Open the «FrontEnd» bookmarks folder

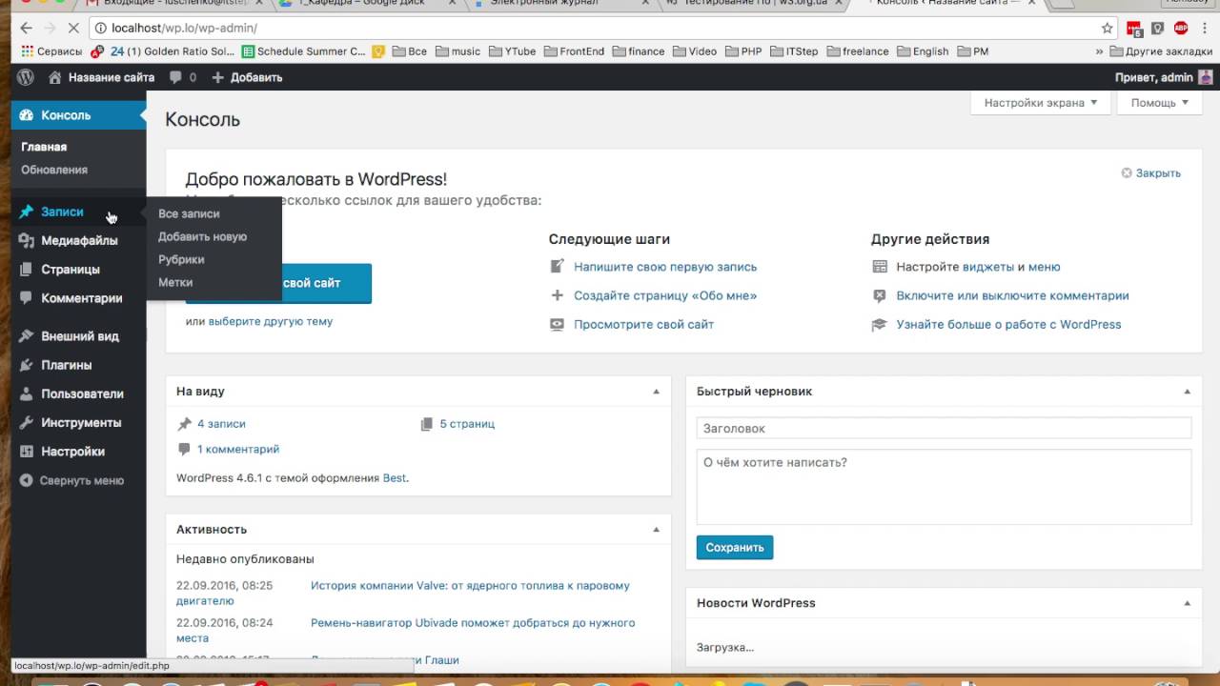(x=574, y=51)
